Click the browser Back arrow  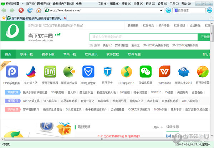tap(4, 10)
